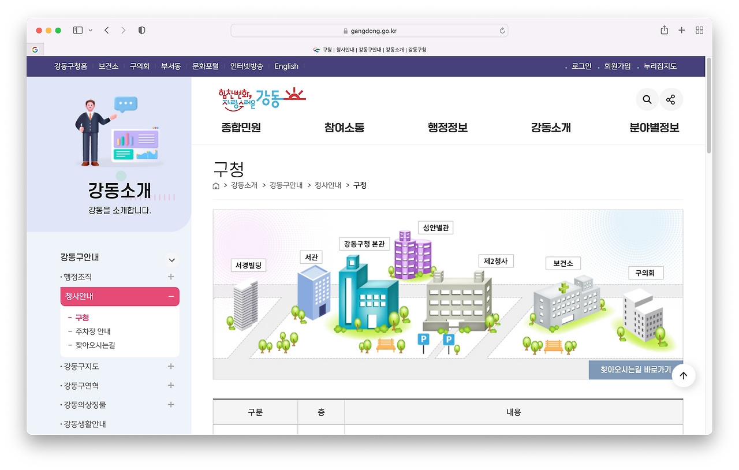Click the share icon next to search
739x470 pixels.
(x=671, y=99)
